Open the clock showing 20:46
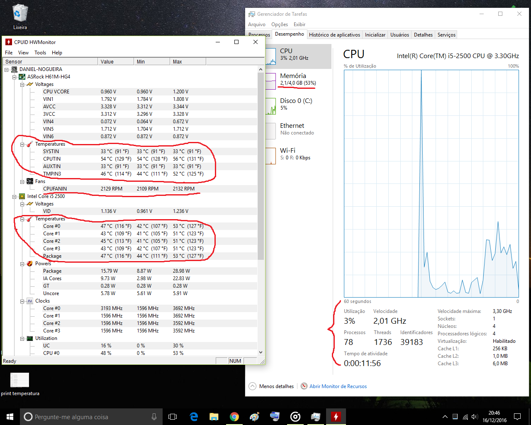Image resolution: width=531 pixels, height=425 pixels. 494,417
